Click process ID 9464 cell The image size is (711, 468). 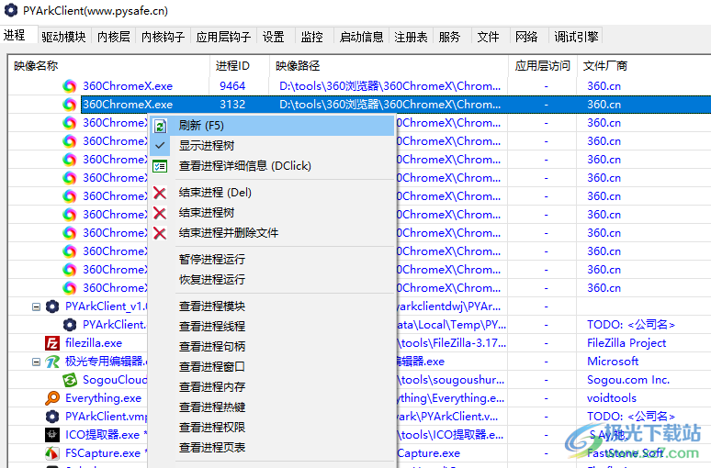coord(232,86)
